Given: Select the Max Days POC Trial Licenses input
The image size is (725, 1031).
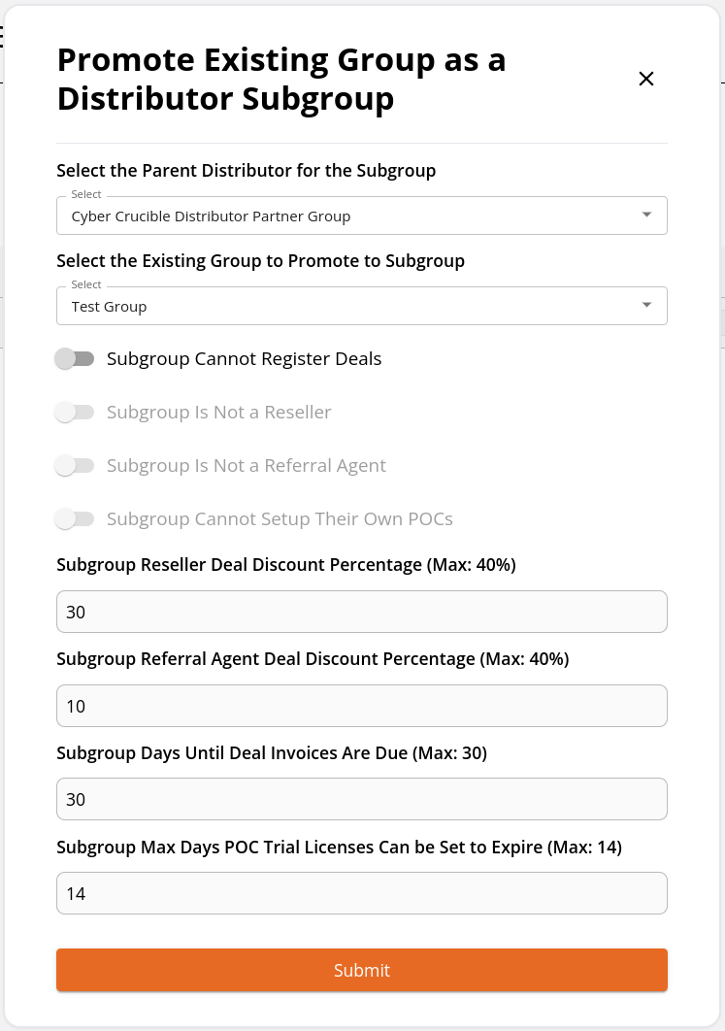Looking at the screenshot, I should coord(361,893).
